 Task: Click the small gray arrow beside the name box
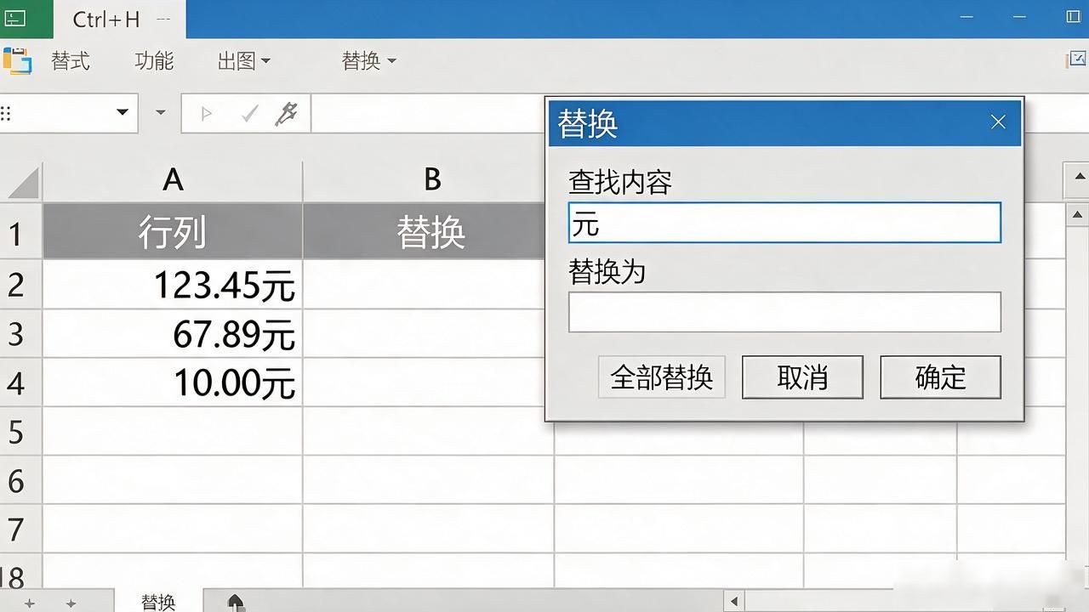[x=160, y=112]
